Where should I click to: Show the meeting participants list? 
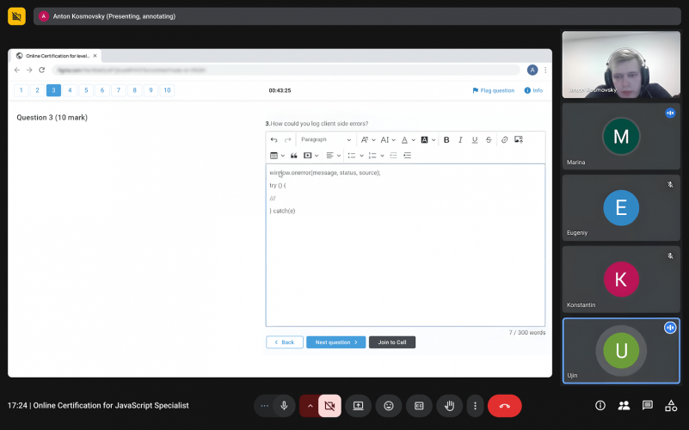(624, 405)
